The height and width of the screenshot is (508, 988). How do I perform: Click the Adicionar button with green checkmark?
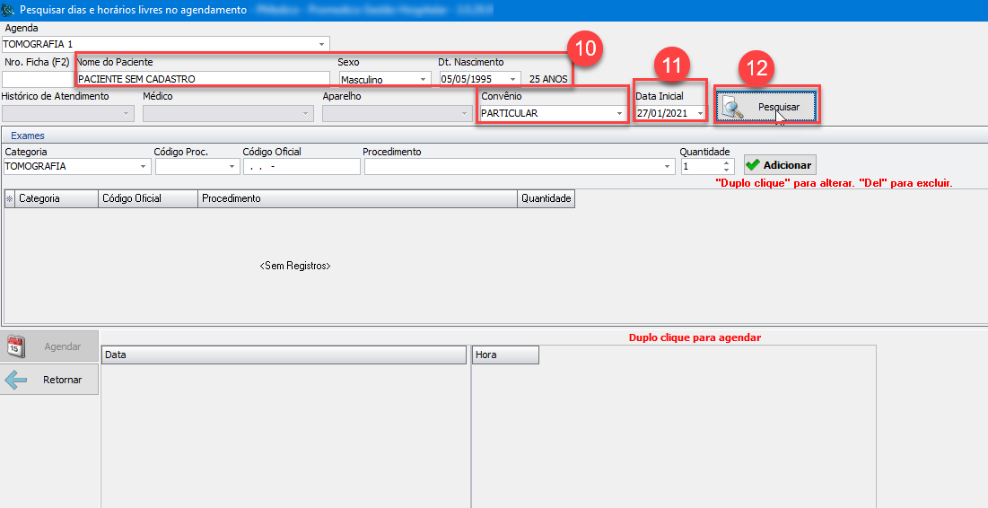point(779,165)
